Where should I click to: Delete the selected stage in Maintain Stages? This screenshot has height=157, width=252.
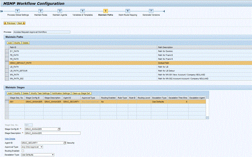pyautogui.click(x=26, y=93)
